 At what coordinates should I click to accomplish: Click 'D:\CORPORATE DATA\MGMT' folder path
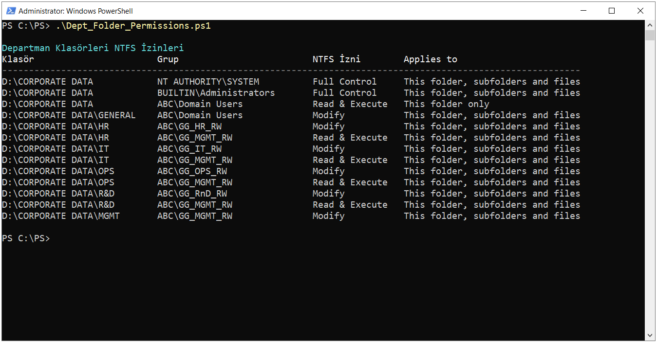pos(61,216)
